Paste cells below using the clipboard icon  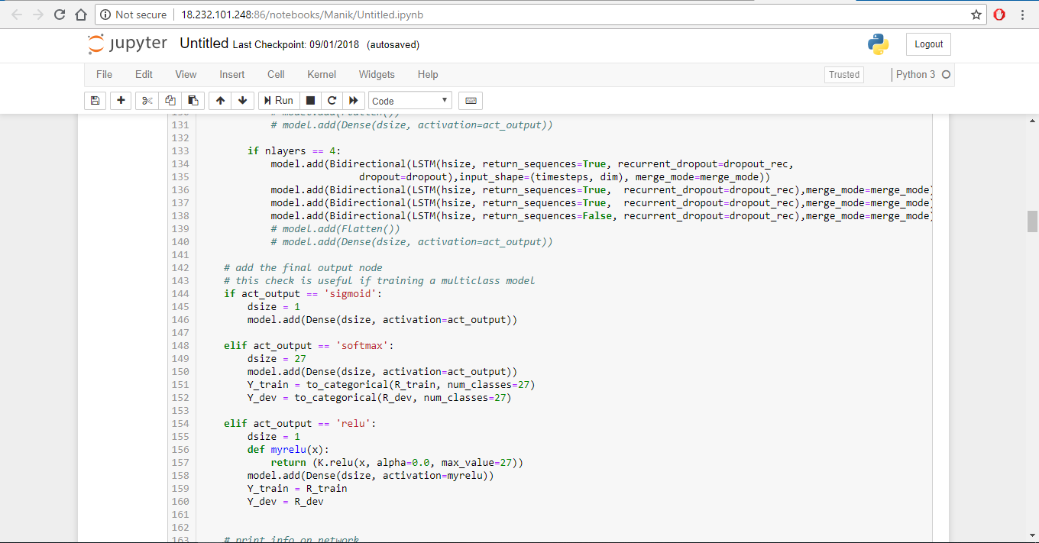[193, 101]
